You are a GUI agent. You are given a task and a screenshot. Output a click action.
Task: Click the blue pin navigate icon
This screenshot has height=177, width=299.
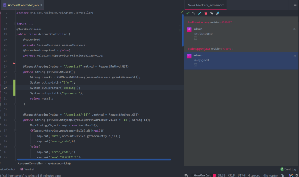tap(218, 13)
